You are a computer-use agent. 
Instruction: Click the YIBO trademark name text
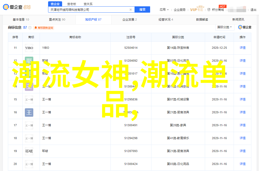(45, 48)
